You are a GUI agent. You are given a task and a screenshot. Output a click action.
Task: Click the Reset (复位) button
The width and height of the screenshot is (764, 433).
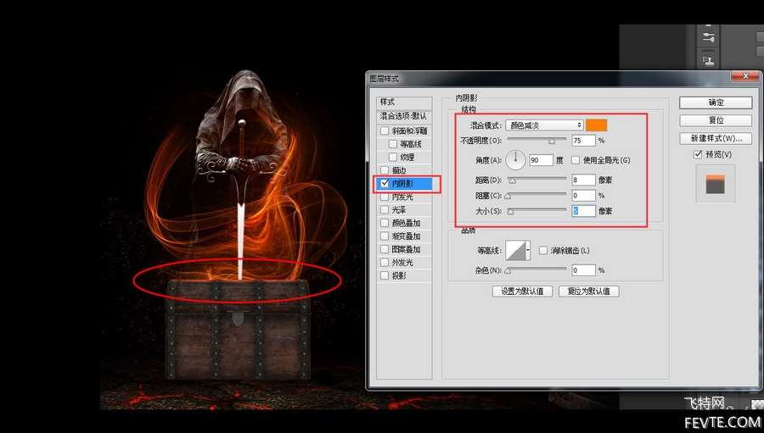716,120
